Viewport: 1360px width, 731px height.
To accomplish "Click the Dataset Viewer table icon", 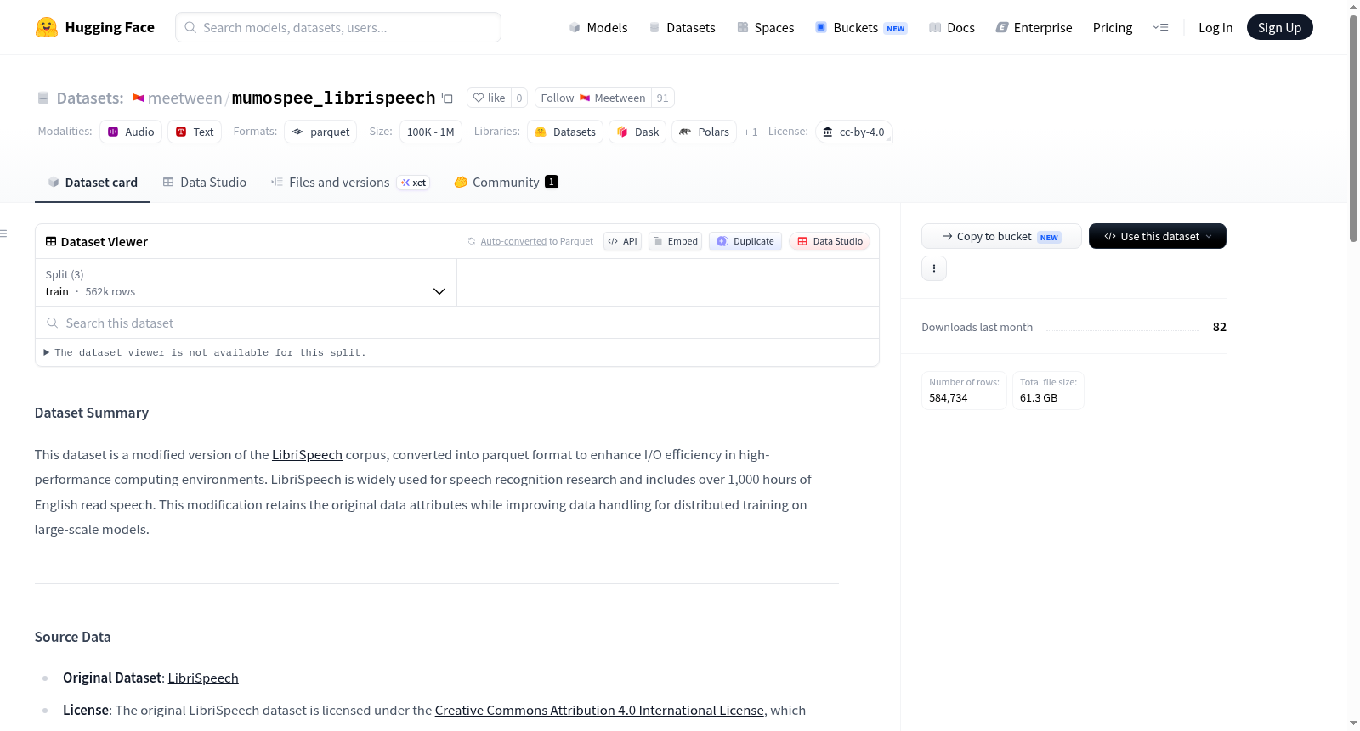I will click(x=51, y=241).
